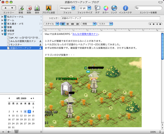Open the スタイル style dropdown
The height and width of the screenshot is (134, 164).
click(52, 24)
